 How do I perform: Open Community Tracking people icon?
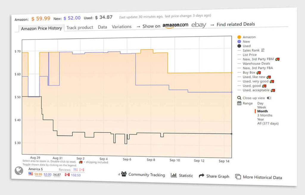[x=124, y=174]
